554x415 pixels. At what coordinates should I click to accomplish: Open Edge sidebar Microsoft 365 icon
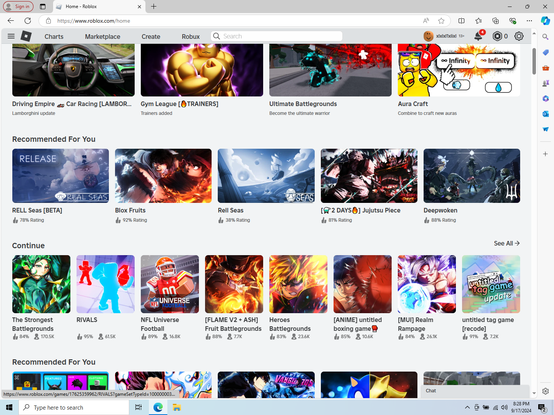pyautogui.click(x=546, y=98)
